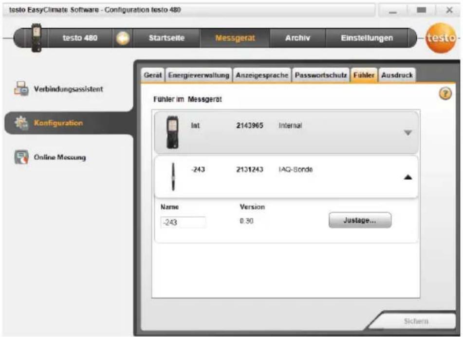Click the -243 probe name in row
Screen dimensions: 463x337
[198, 169]
